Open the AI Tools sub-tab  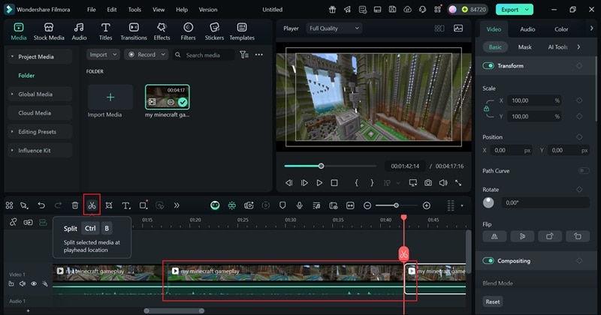click(x=557, y=47)
